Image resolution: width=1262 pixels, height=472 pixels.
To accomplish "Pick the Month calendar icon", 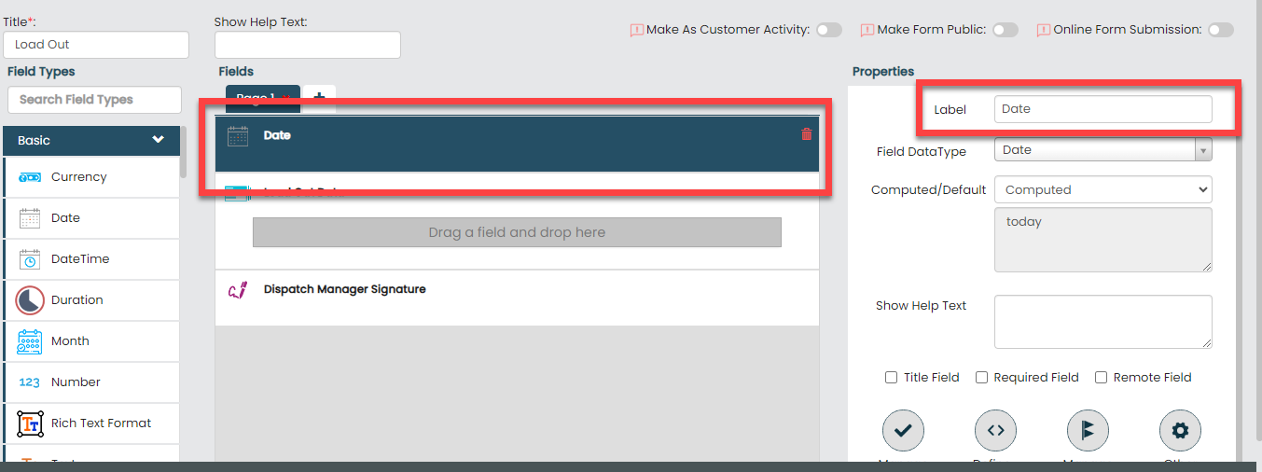I will tap(30, 341).
